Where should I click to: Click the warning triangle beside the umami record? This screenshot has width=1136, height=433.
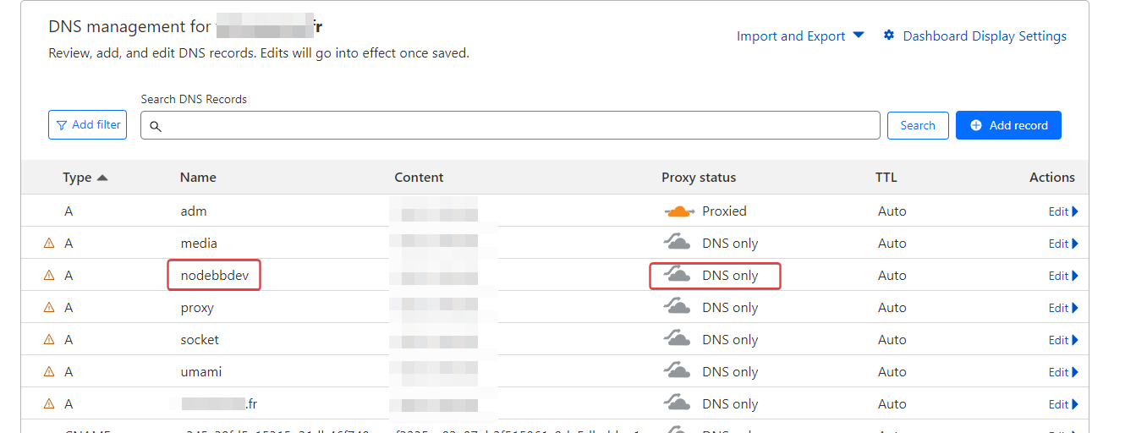49,372
